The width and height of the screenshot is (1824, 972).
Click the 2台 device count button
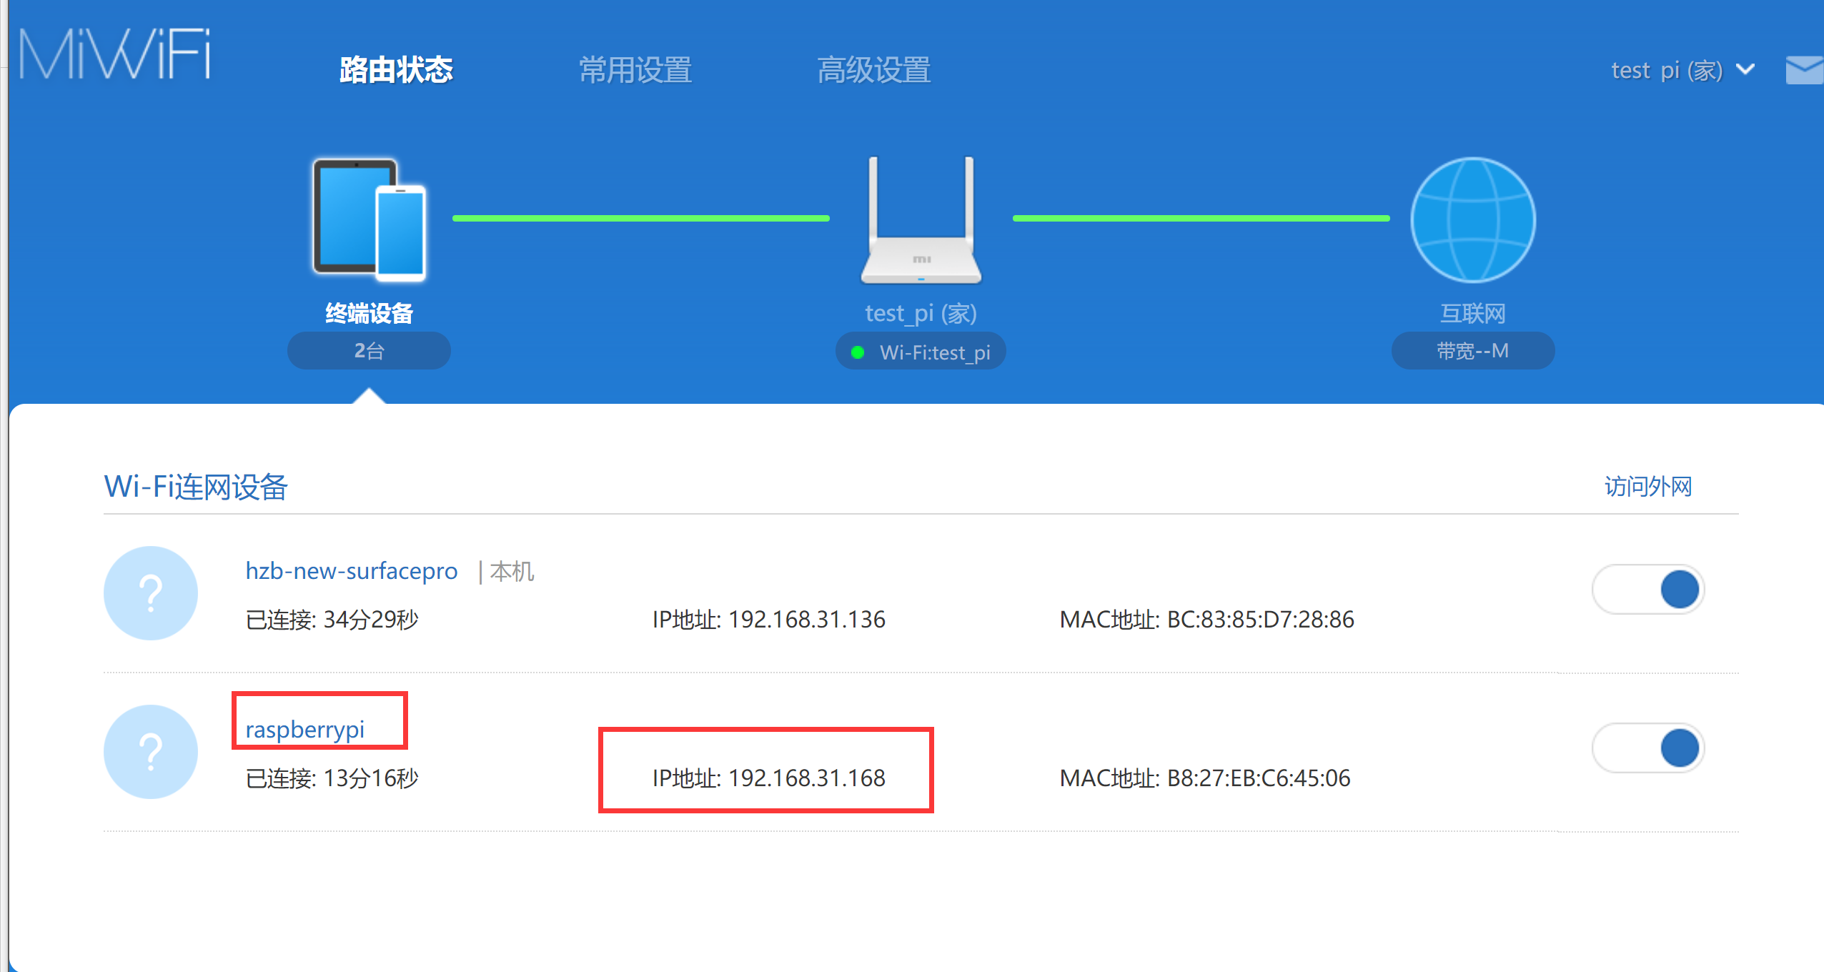[369, 351]
